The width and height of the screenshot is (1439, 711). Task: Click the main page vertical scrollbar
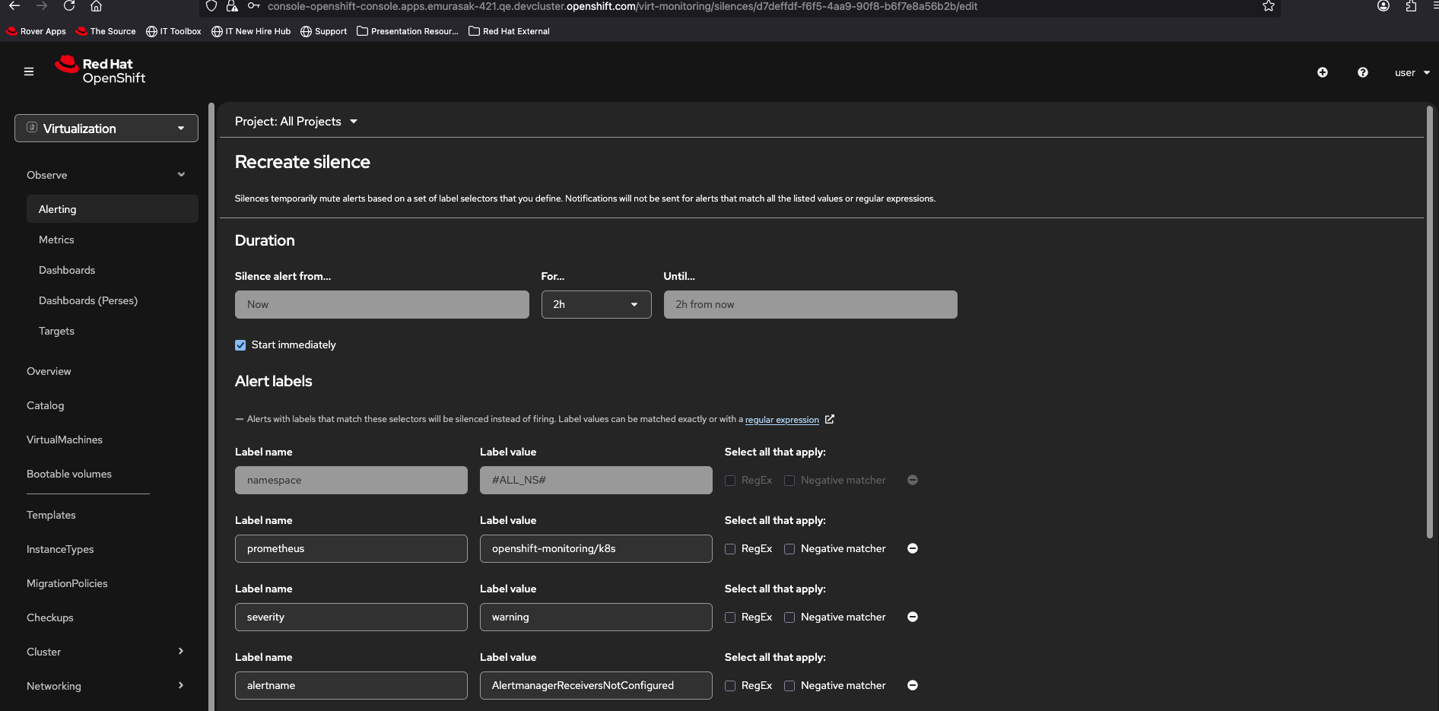[x=1430, y=319]
